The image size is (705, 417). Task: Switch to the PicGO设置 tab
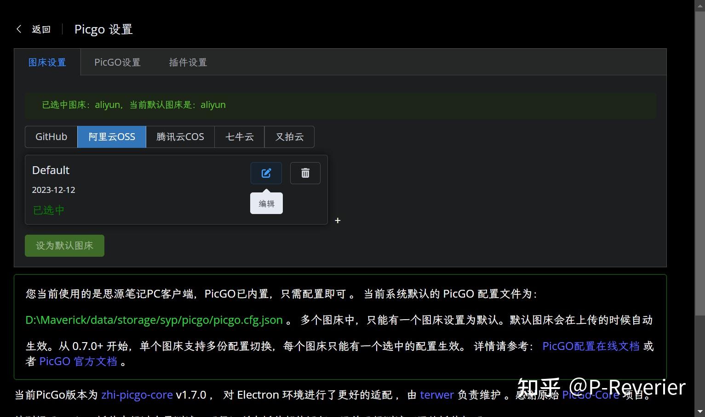point(117,62)
